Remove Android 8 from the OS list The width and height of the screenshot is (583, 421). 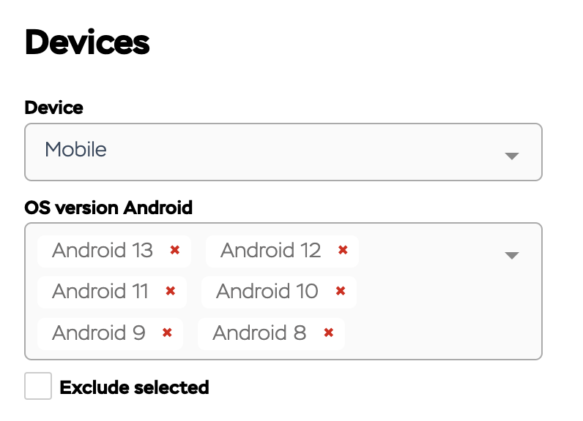[x=329, y=333]
